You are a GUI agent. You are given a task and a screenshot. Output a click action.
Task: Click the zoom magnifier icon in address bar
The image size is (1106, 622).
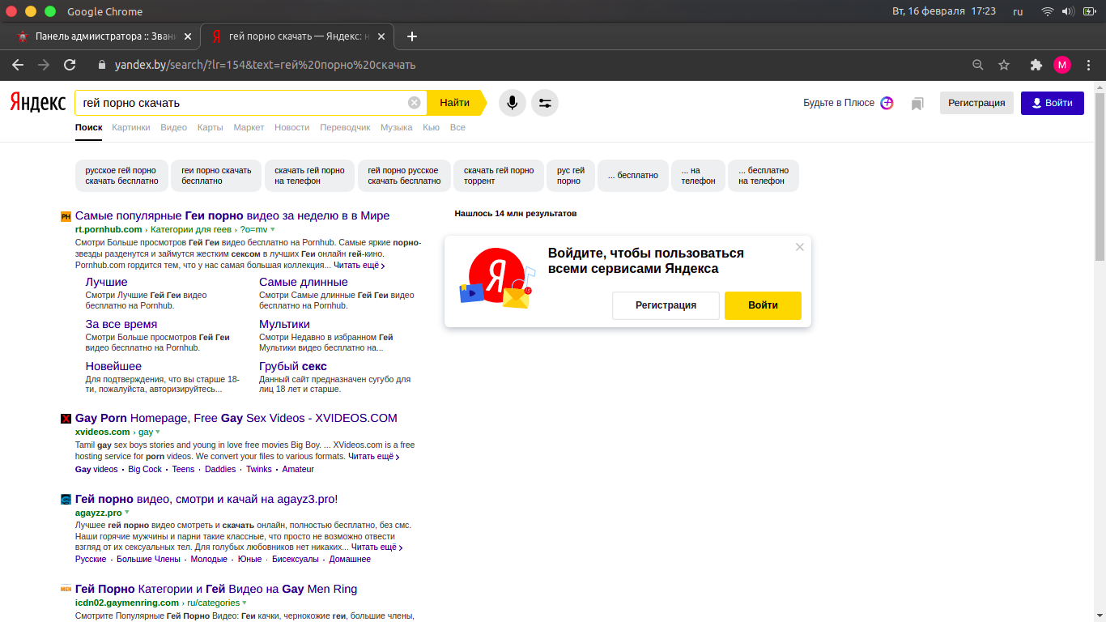tap(978, 65)
